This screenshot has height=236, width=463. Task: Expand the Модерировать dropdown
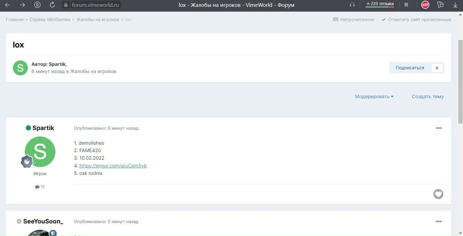[374, 97]
